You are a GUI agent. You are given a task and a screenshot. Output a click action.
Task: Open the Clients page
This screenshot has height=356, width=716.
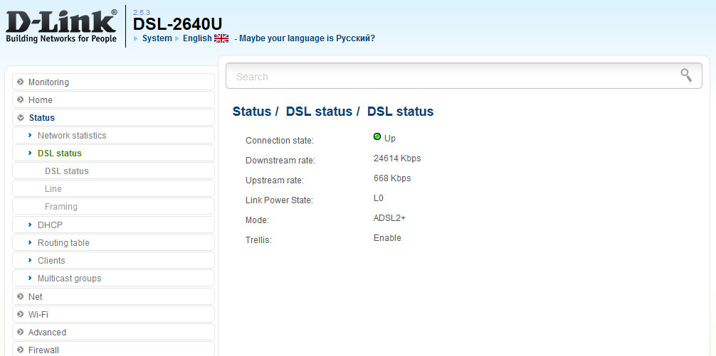[x=113, y=260]
